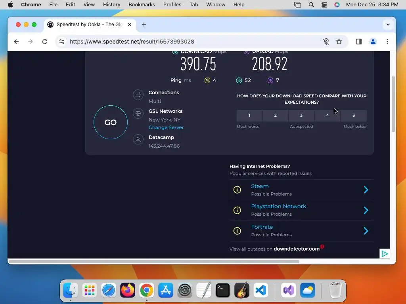
Task: Open a new tab with plus button
Action: (144, 25)
